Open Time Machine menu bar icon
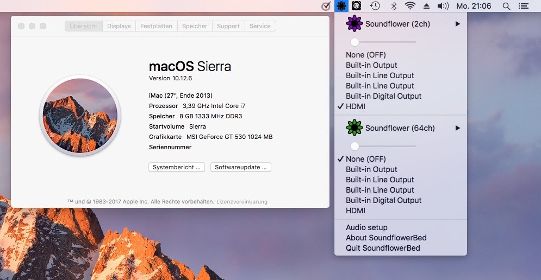The height and width of the screenshot is (280, 541). click(375, 6)
